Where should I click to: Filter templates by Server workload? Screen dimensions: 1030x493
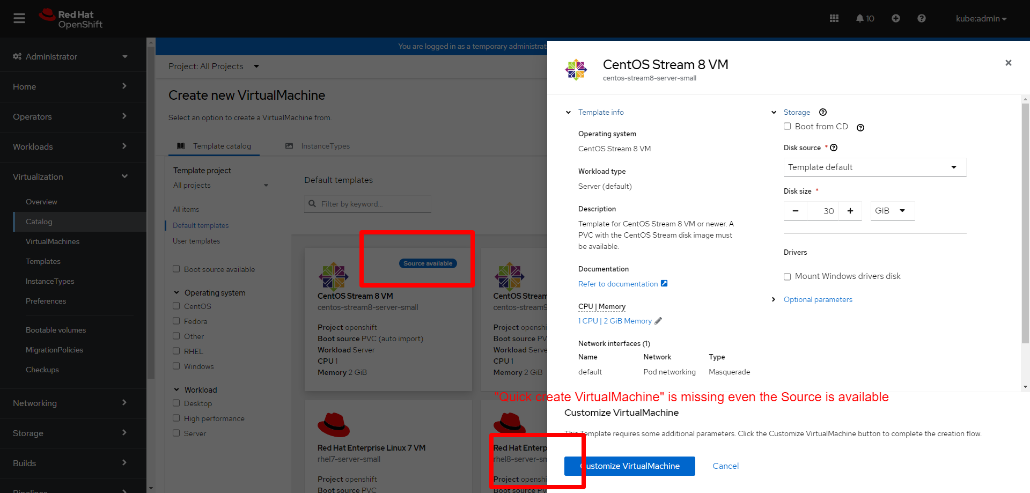[x=176, y=433]
